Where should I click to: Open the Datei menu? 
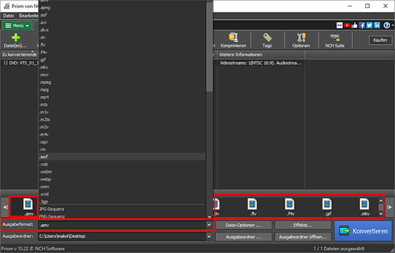(x=9, y=16)
